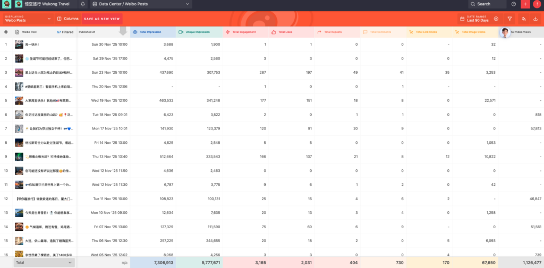
Task: Select the Total Engagement column header
Action: 244,32
